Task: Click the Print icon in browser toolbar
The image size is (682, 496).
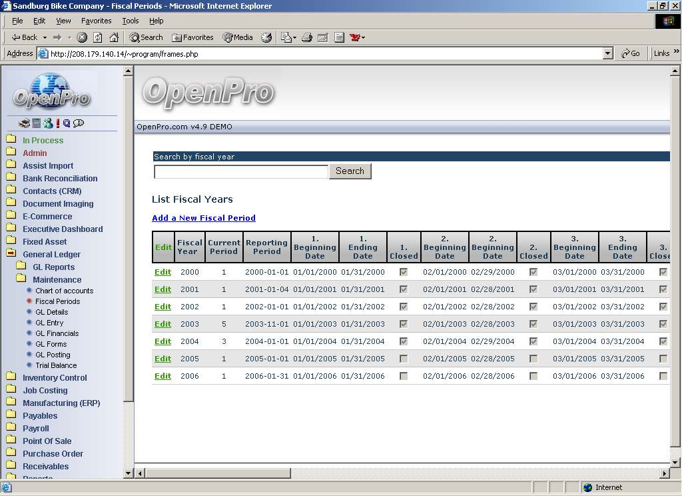Action: point(307,37)
